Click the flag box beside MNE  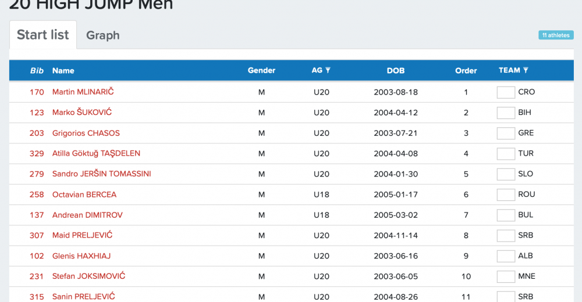point(506,276)
